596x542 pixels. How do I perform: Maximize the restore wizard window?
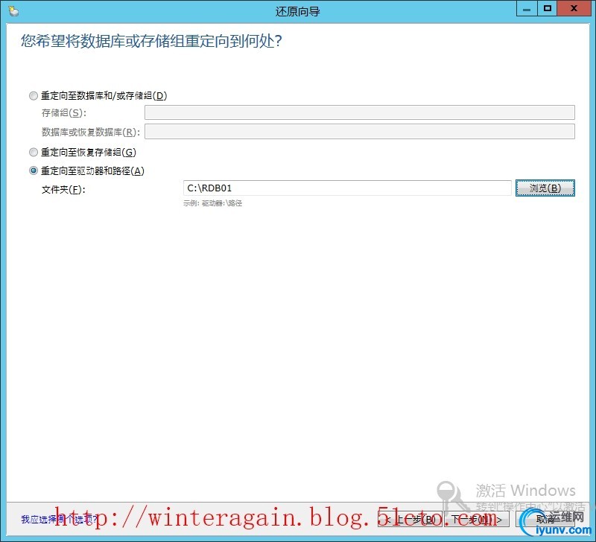(x=548, y=8)
